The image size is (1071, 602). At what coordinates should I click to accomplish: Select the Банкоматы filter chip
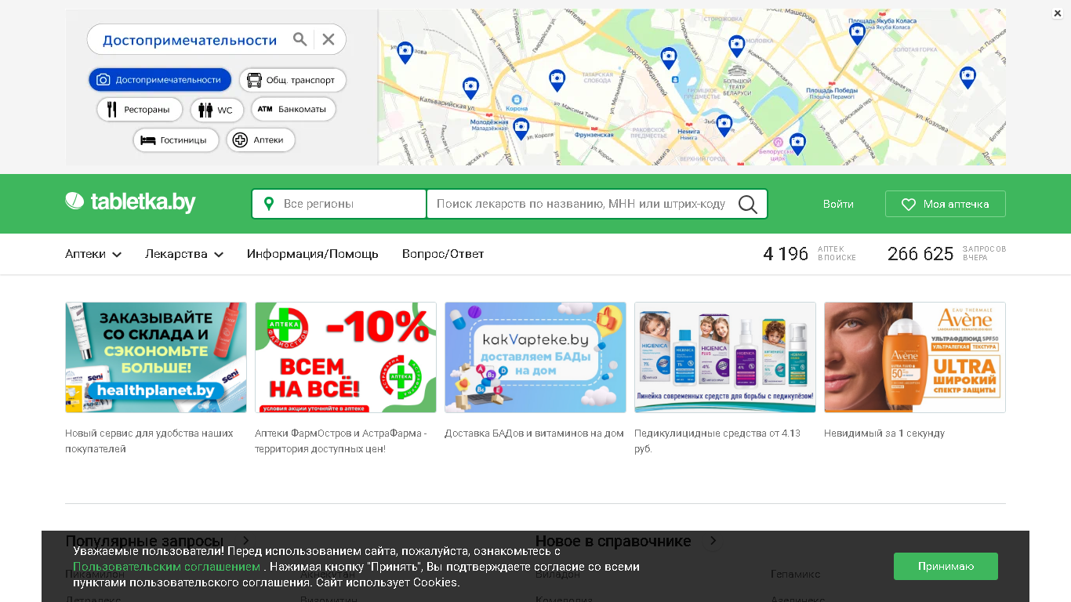click(x=294, y=109)
